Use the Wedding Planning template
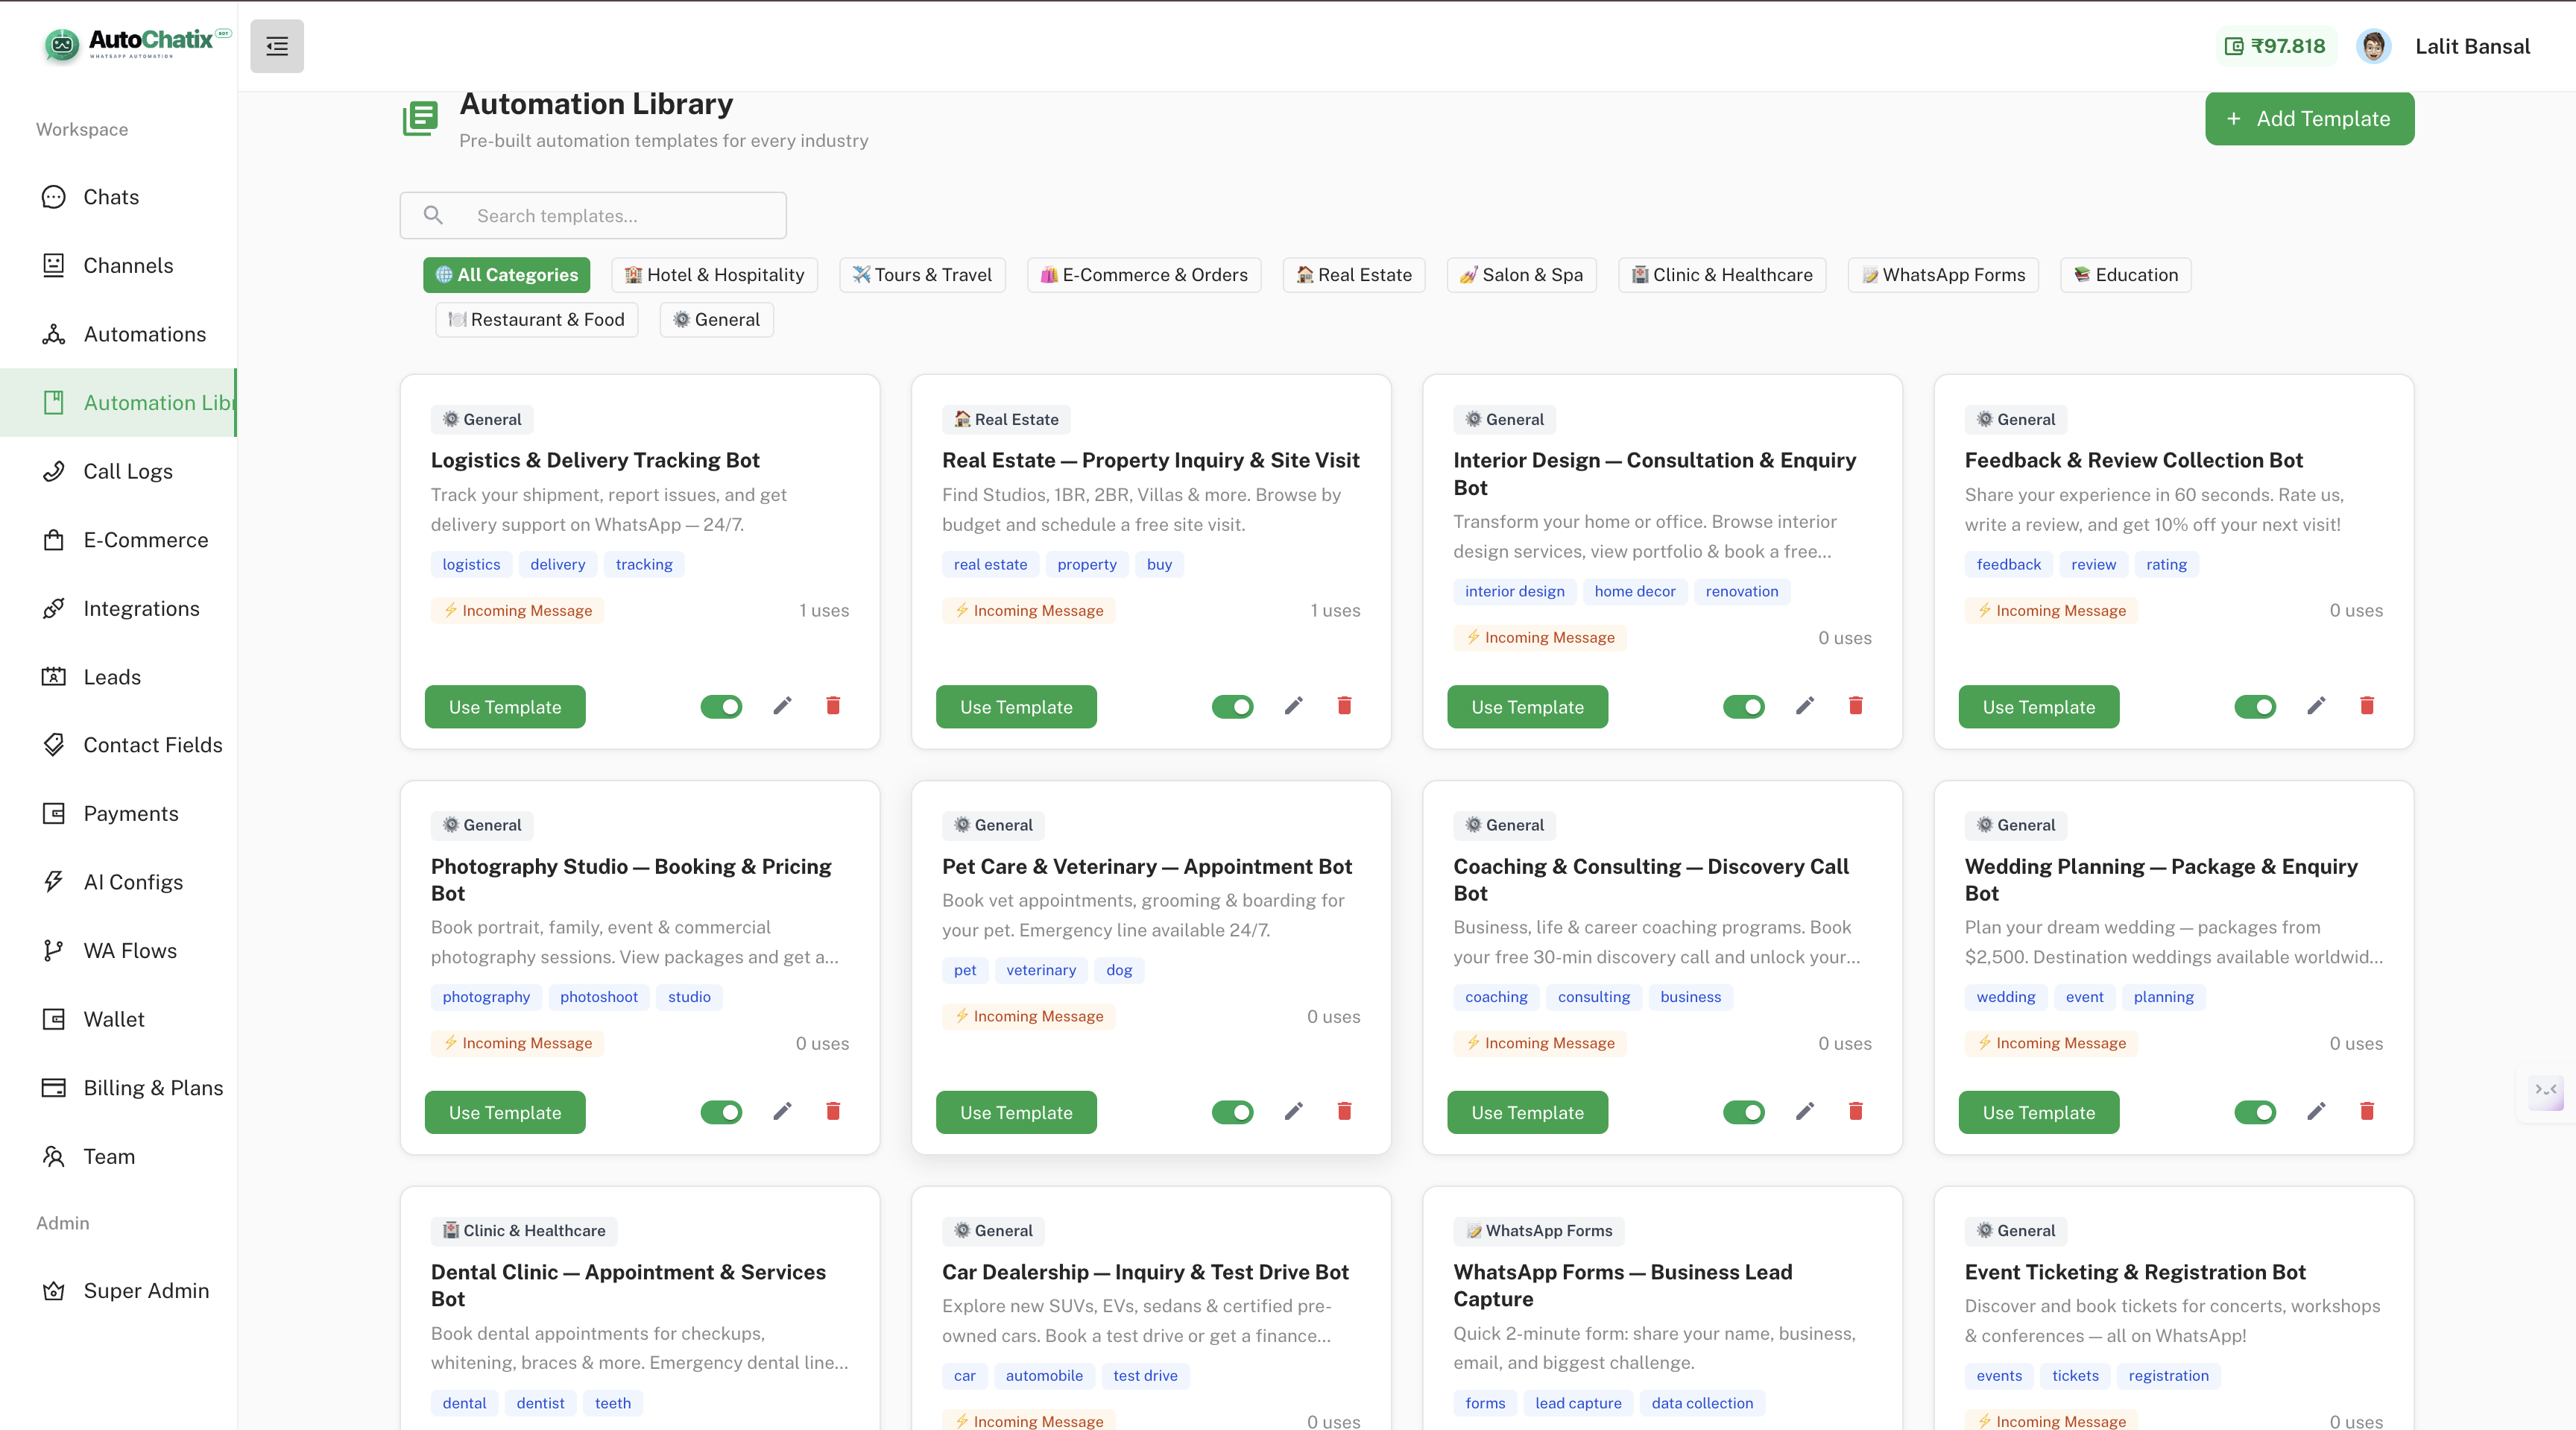This screenshot has width=2576, height=1430. (2039, 1112)
